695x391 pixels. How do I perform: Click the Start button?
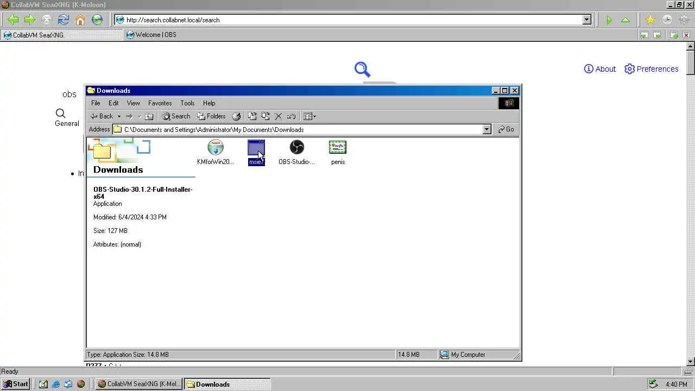click(16, 384)
